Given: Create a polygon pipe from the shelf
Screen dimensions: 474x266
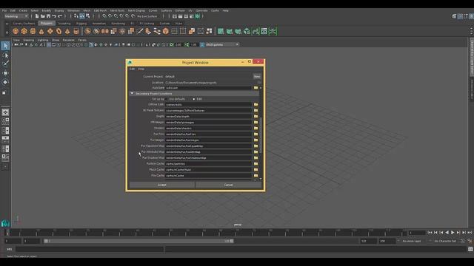Looking at the screenshot, I should pos(76,31).
